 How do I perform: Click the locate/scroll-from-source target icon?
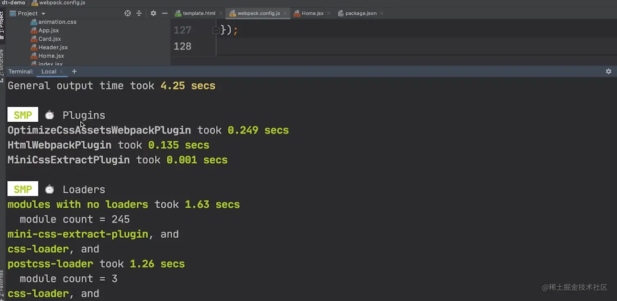128,13
